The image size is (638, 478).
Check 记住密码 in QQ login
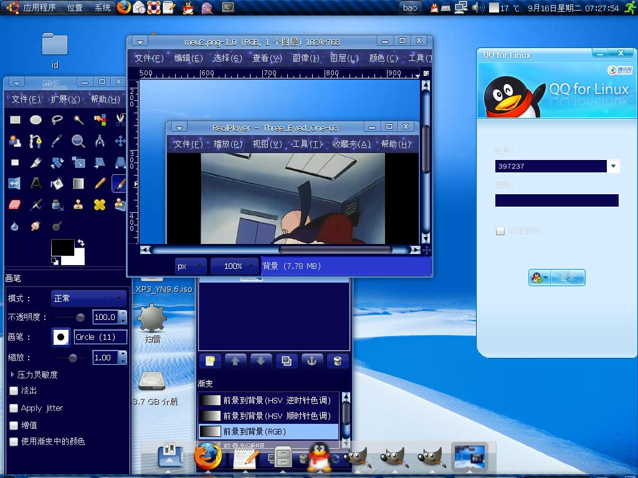(500, 231)
